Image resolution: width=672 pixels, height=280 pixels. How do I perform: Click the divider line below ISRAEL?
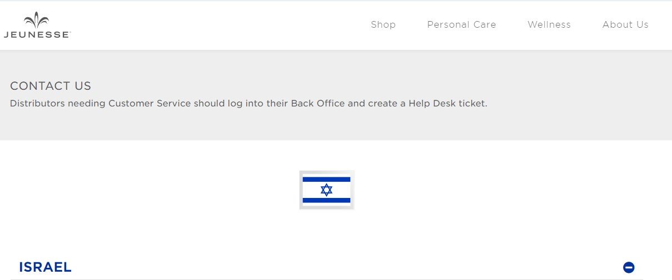[x=327, y=279]
